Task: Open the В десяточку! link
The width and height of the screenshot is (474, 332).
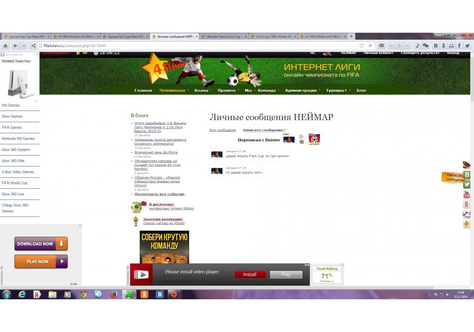Action: click(x=162, y=204)
